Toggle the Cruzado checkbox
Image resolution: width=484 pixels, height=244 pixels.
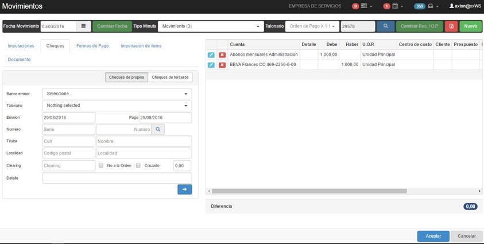coord(138,165)
